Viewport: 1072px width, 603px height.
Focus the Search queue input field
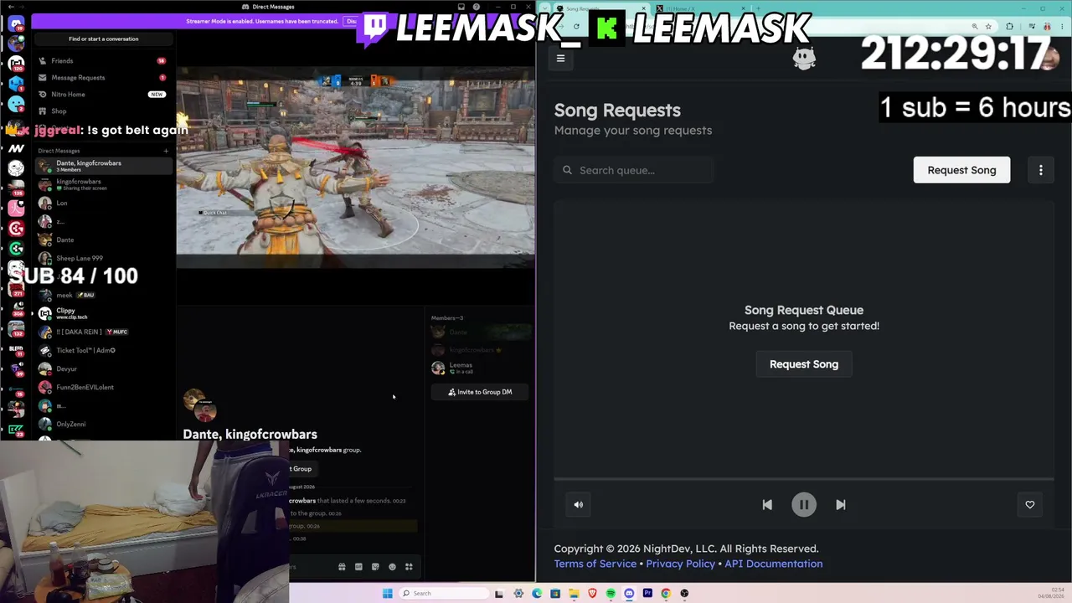click(634, 170)
